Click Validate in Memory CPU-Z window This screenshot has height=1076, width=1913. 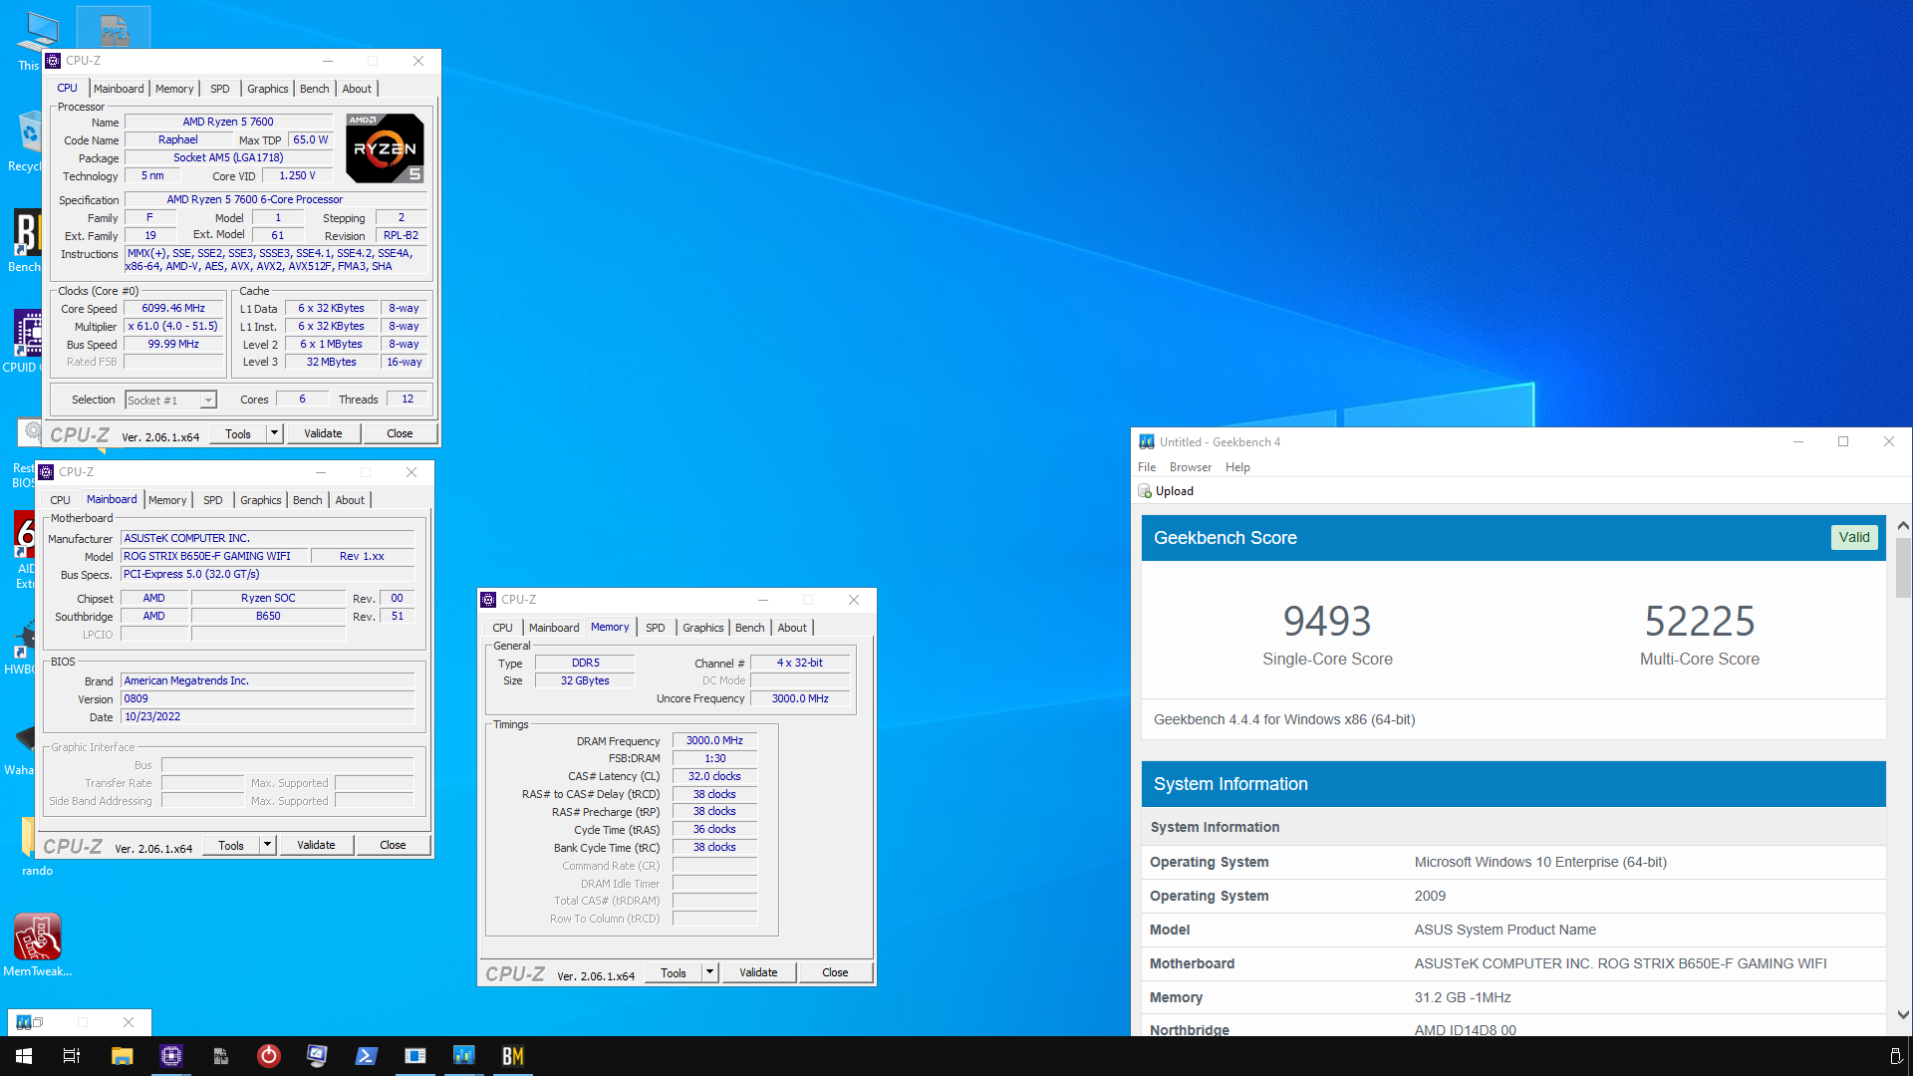758,972
